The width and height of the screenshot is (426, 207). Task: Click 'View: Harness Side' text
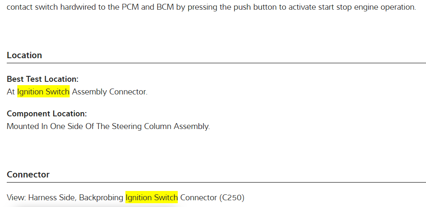41,197
